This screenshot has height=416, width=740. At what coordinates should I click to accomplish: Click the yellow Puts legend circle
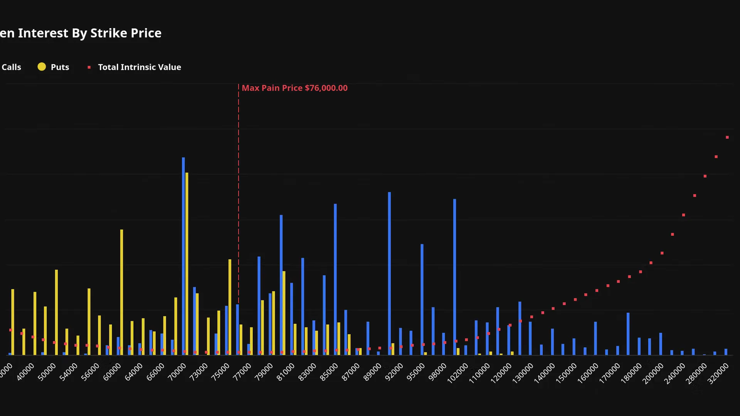point(42,67)
